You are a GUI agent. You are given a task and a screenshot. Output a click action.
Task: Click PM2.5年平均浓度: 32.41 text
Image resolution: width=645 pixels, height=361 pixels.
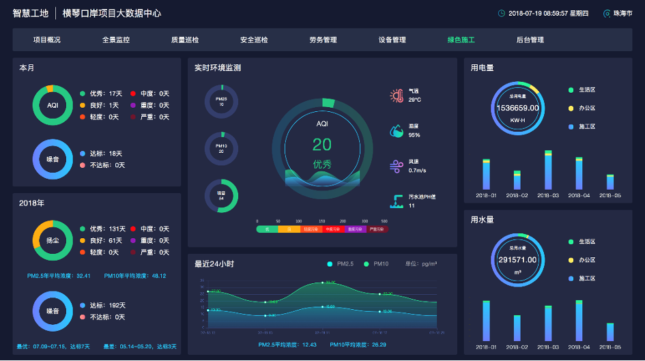pos(59,276)
